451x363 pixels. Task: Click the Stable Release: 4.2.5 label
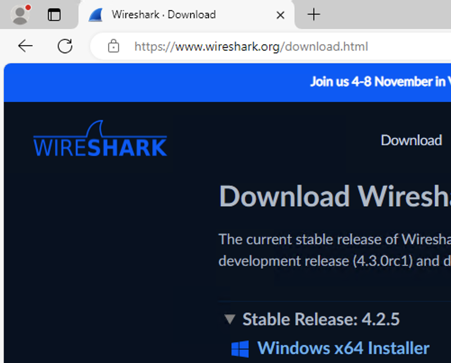(321, 319)
